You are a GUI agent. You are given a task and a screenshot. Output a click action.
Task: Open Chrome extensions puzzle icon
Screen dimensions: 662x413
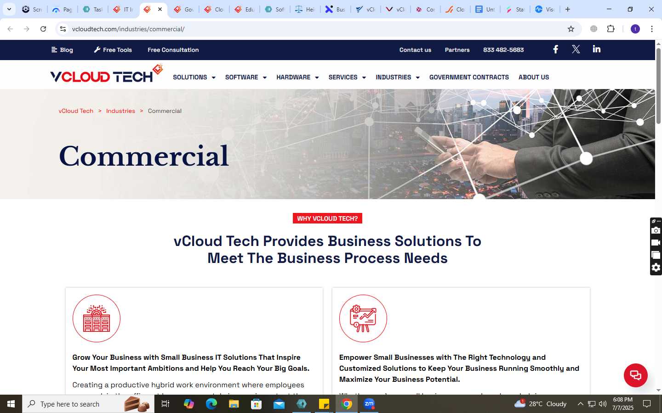pos(611,29)
